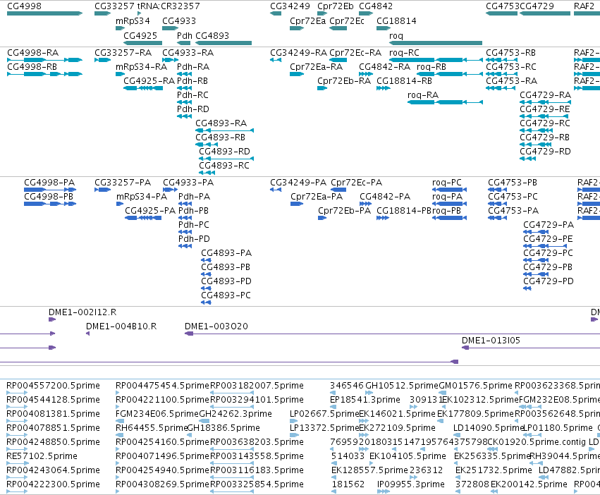Viewport: 600px width, 495px height.
Task: Click the RAF2 gene label
Action: [584, 6]
